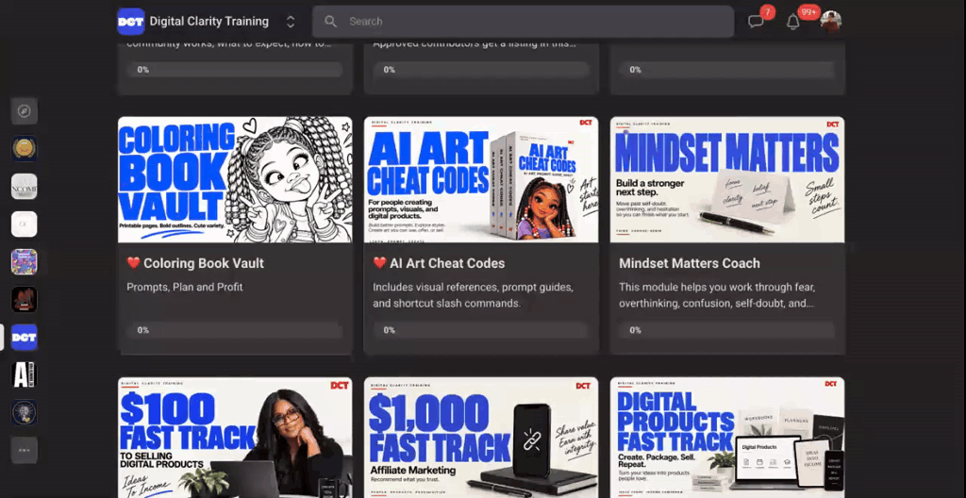The image size is (966, 498).
Task: Show more communities via the three-dots icon
Action: coord(24,451)
